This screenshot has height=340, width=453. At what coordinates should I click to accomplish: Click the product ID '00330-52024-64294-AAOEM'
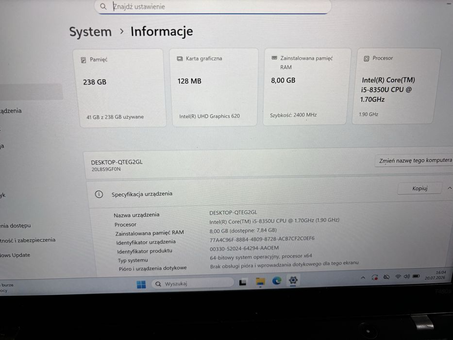click(244, 248)
